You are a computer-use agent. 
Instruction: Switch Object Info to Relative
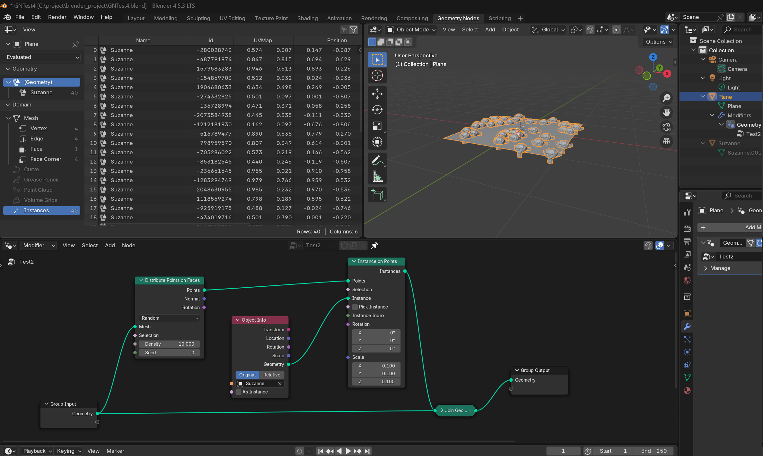(x=272, y=375)
